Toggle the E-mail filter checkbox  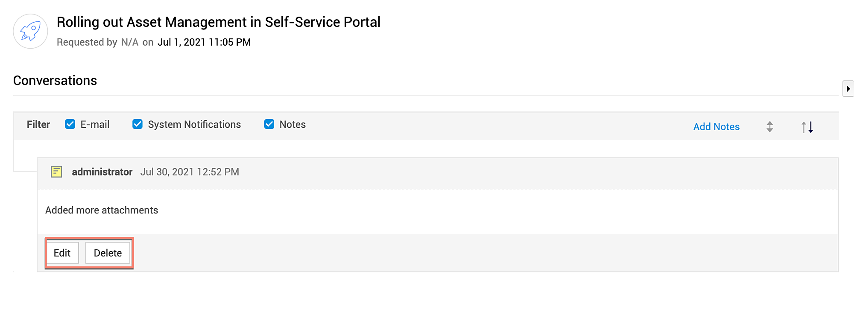[70, 124]
